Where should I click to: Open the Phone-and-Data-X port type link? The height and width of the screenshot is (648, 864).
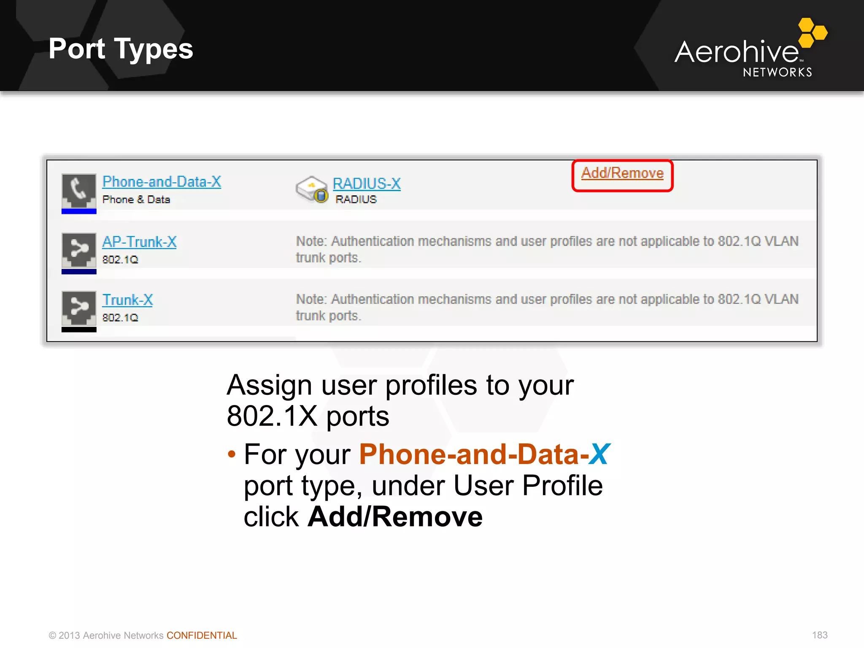point(162,182)
